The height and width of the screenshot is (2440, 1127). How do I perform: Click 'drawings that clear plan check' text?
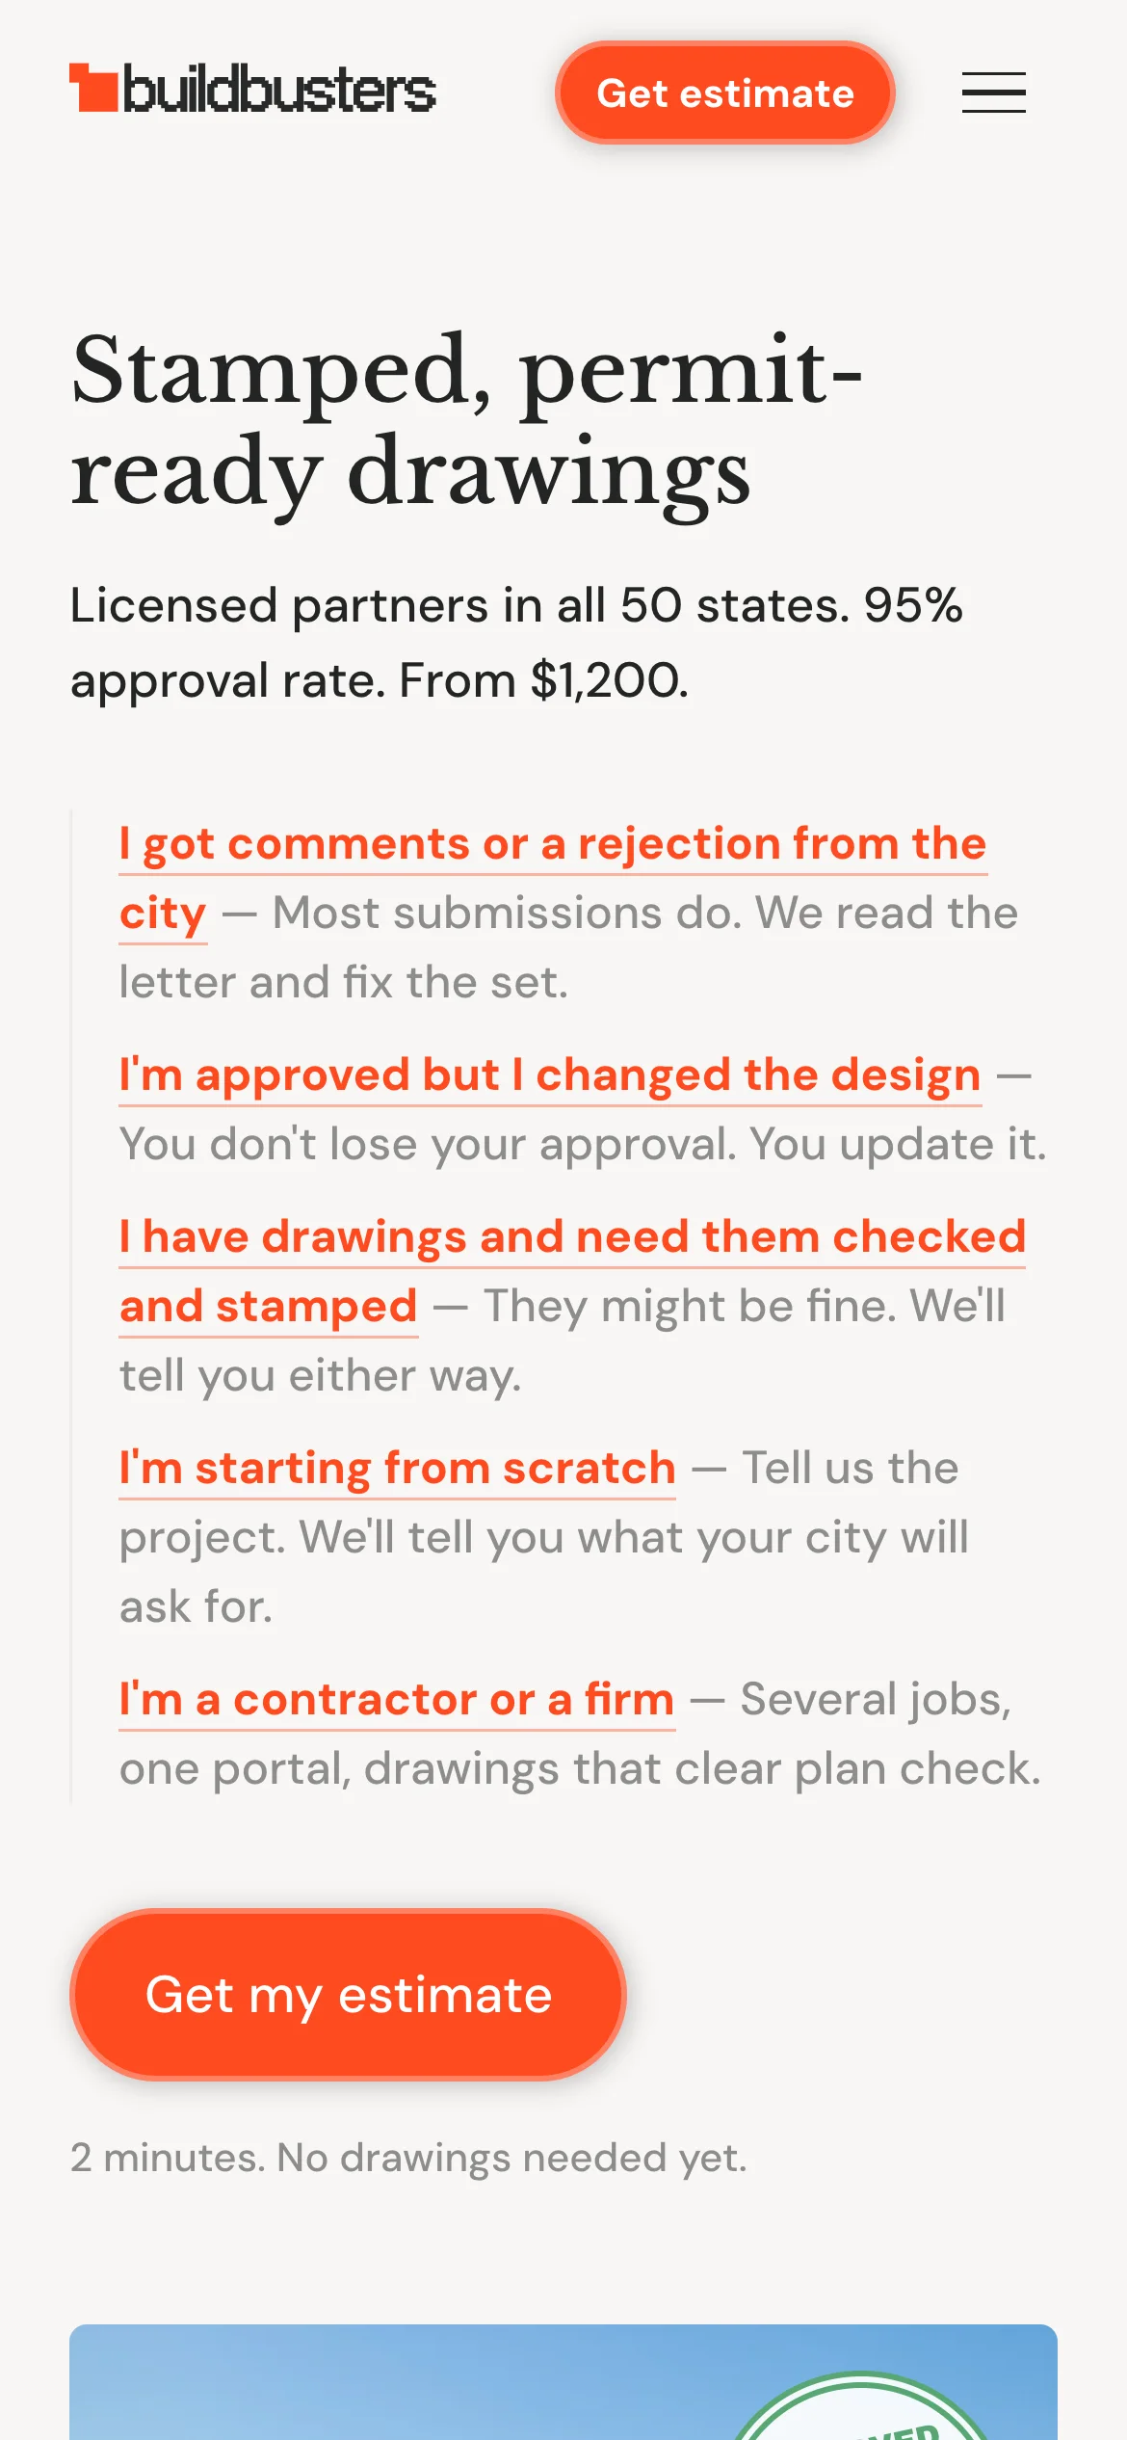coord(702,1768)
